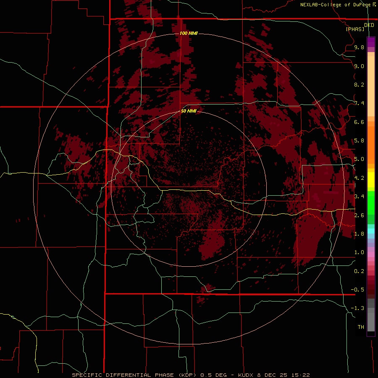Click the DKD legend unit label

click(369, 25)
